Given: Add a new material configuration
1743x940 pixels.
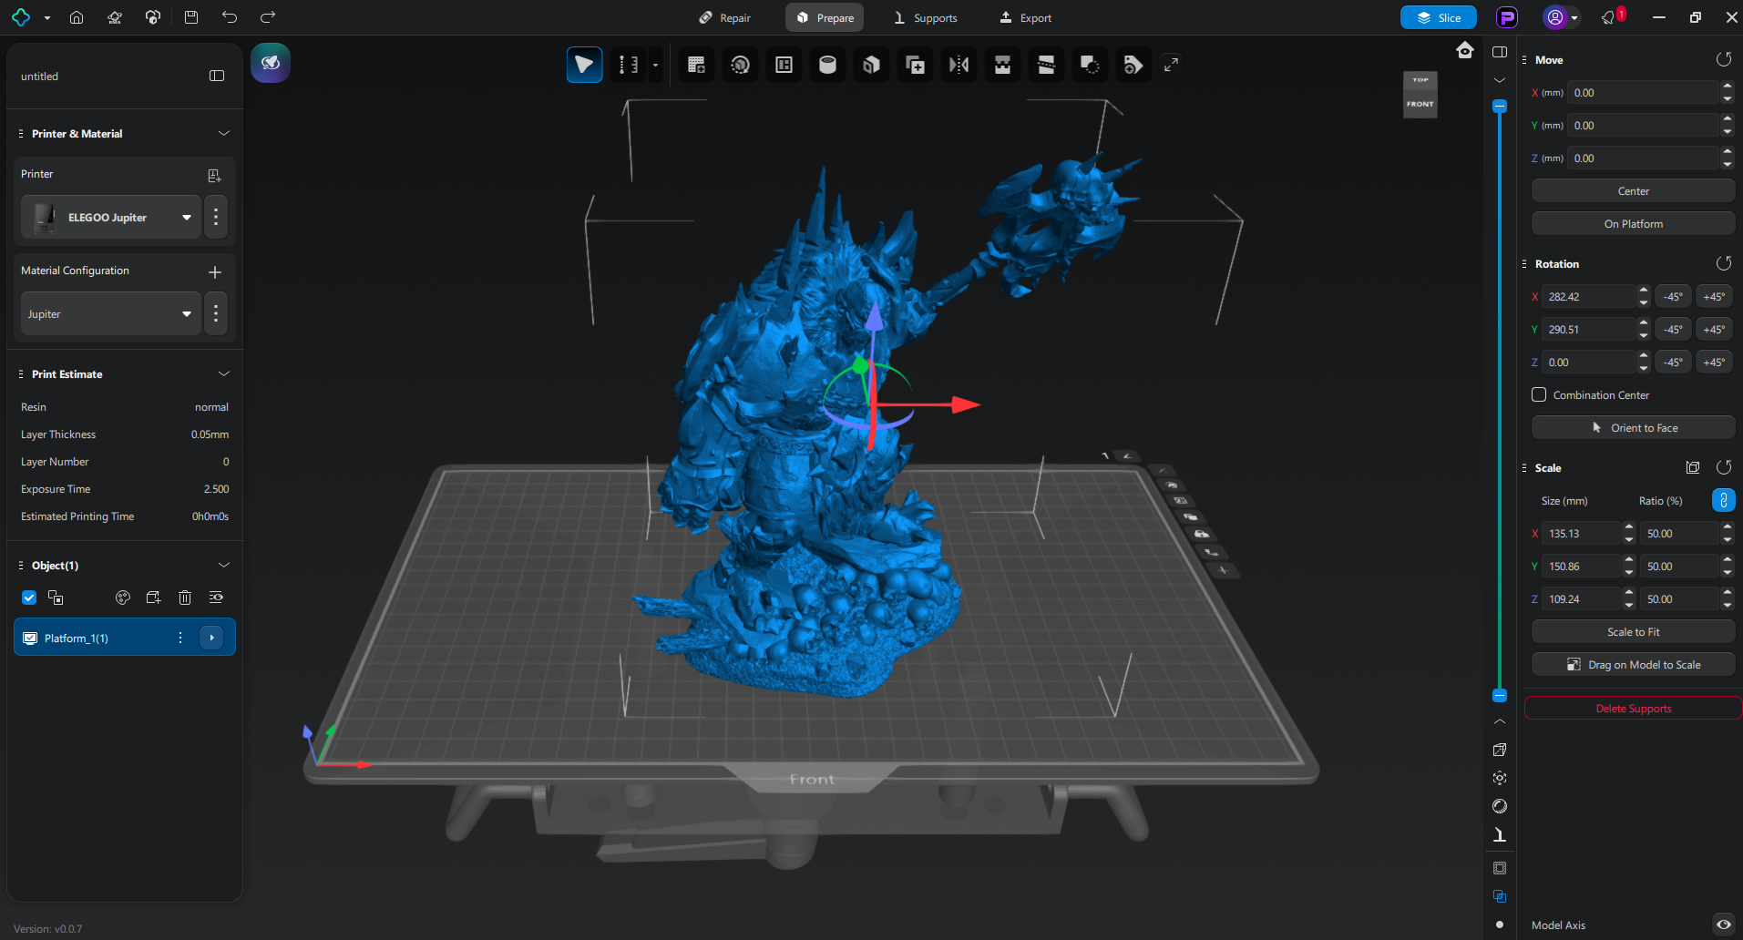Looking at the screenshot, I should pyautogui.click(x=215, y=271).
